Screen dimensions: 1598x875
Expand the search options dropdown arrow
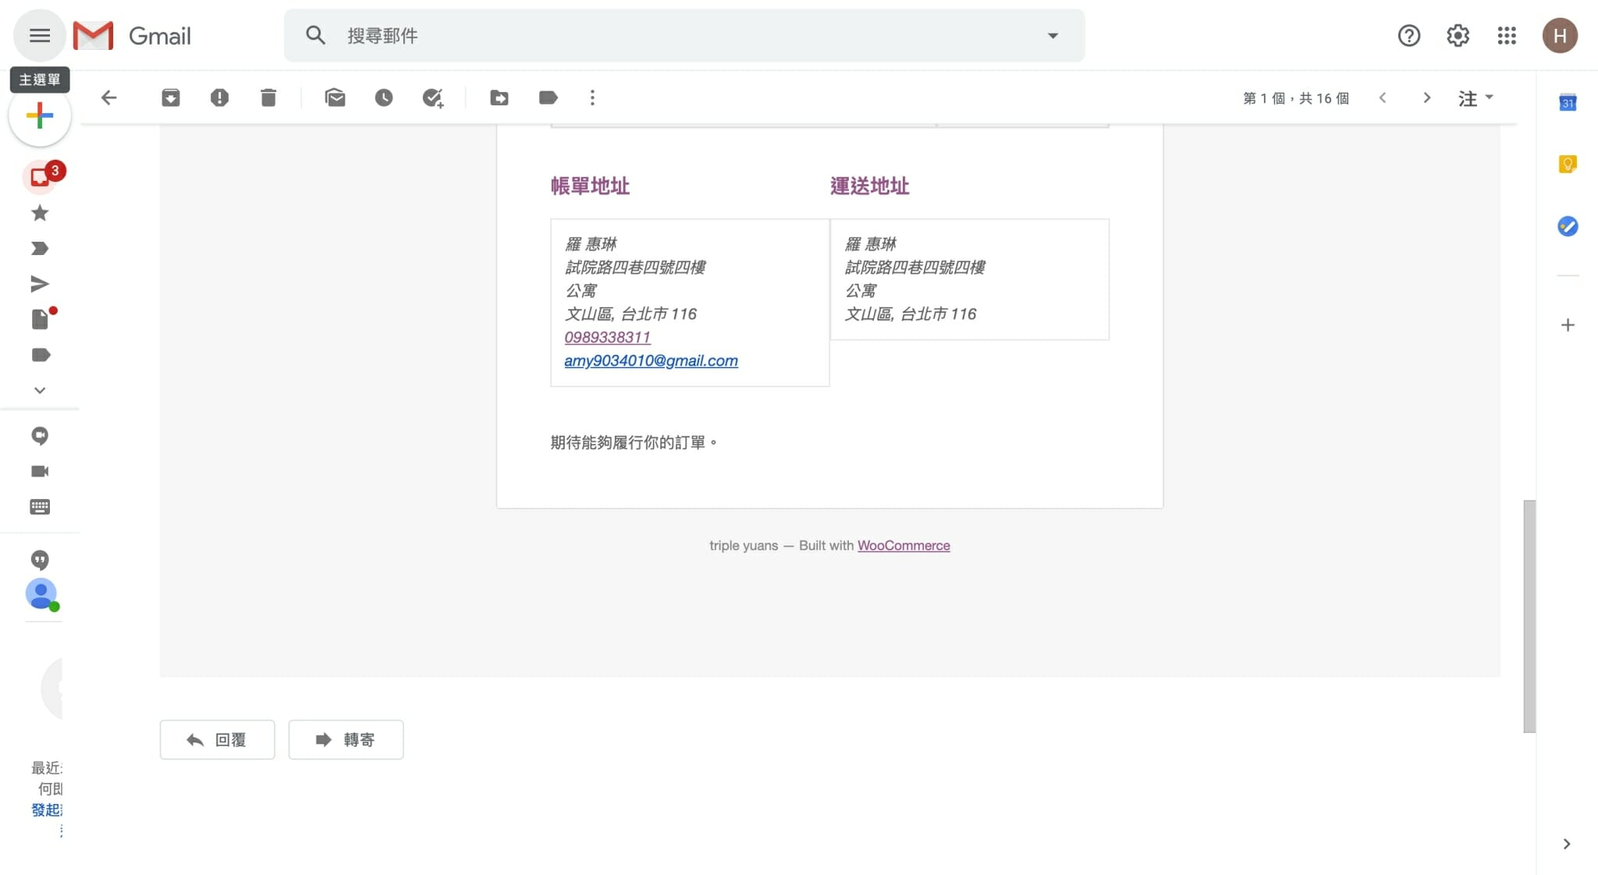(x=1053, y=36)
